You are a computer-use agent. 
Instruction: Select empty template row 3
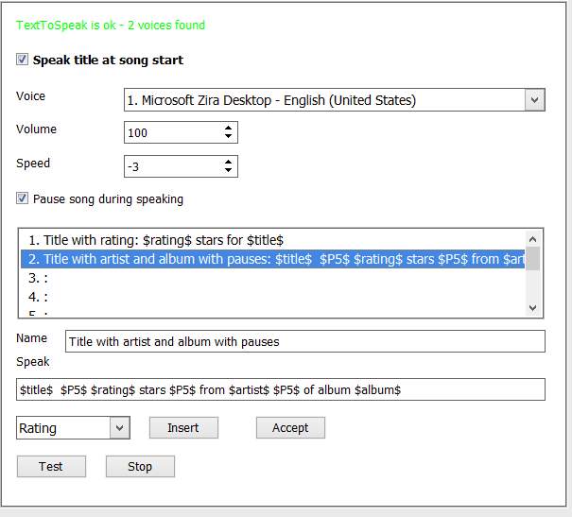(272, 278)
